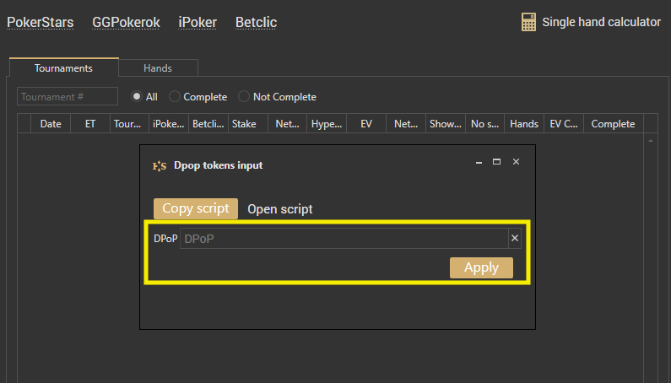Switch to the Hands tab
Image resolution: width=671 pixels, height=383 pixels.
tap(158, 68)
